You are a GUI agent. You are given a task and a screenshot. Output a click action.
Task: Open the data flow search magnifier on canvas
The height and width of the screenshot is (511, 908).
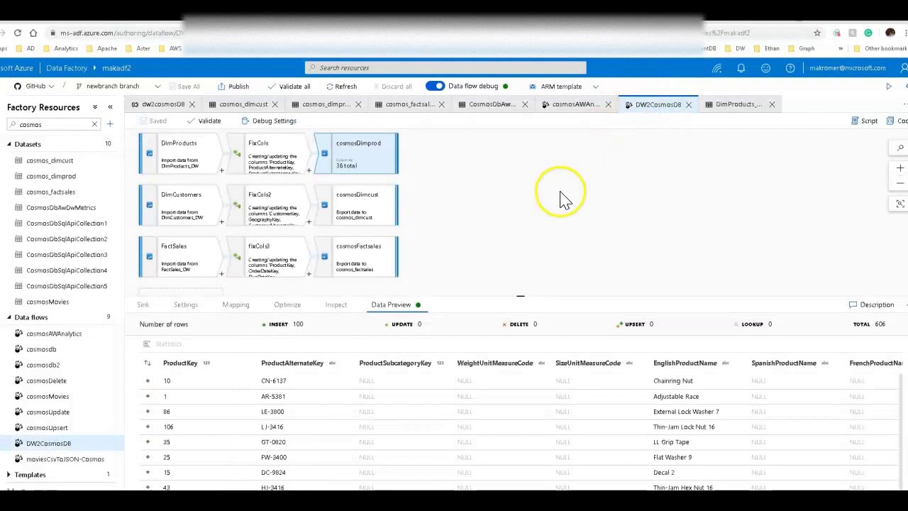pyautogui.click(x=899, y=148)
